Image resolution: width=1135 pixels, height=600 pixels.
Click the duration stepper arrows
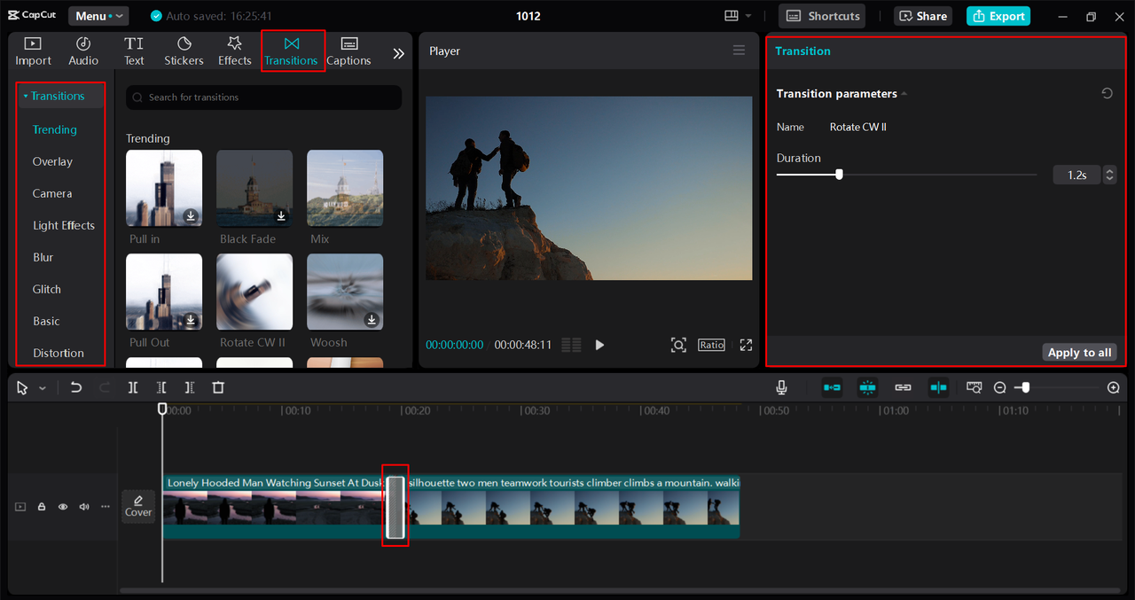tap(1109, 175)
